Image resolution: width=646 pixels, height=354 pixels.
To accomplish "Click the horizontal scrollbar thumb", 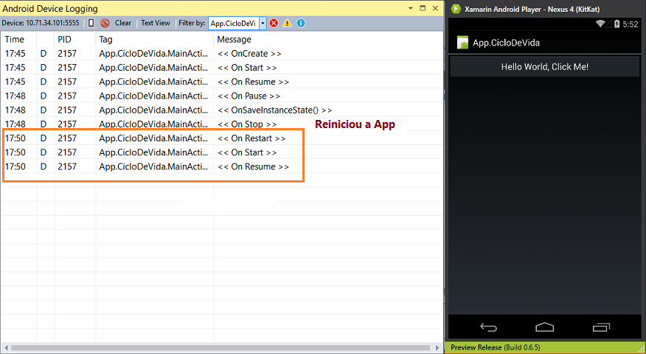I will click(220, 348).
